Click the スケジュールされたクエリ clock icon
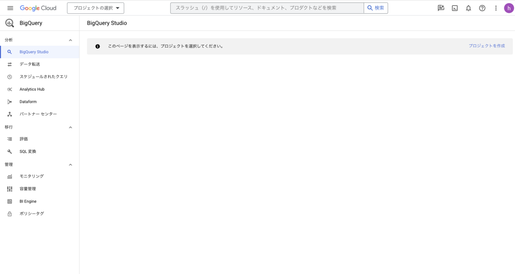Viewport: 515px width, 274px height. [x=9, y=77]
